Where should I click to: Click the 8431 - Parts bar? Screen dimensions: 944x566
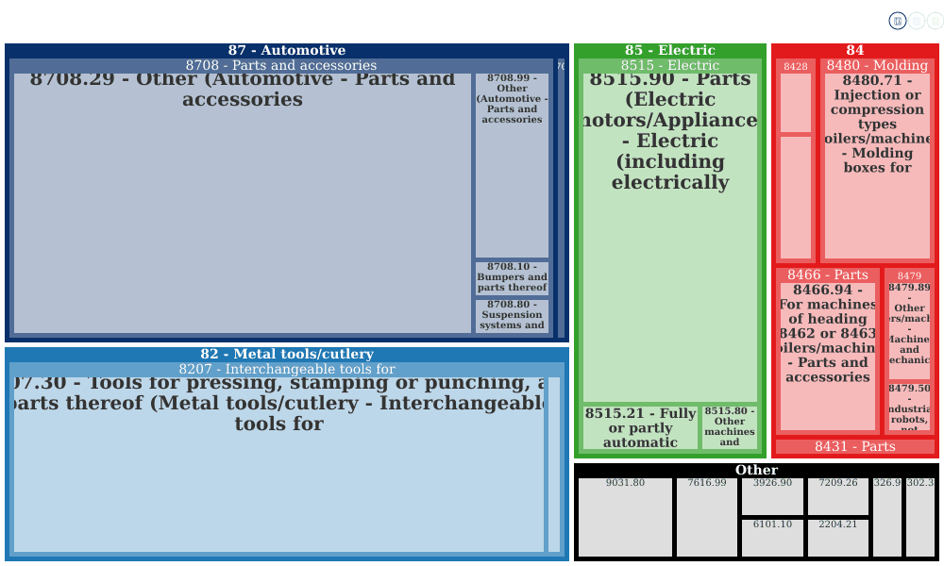click(x=855, y=447)
